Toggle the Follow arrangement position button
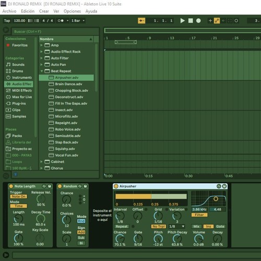Viewport: 261px width, 261px height. [x=141, y=21]
